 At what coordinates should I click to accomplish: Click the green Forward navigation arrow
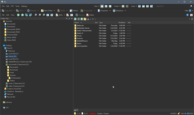click(x=78, y=19)
